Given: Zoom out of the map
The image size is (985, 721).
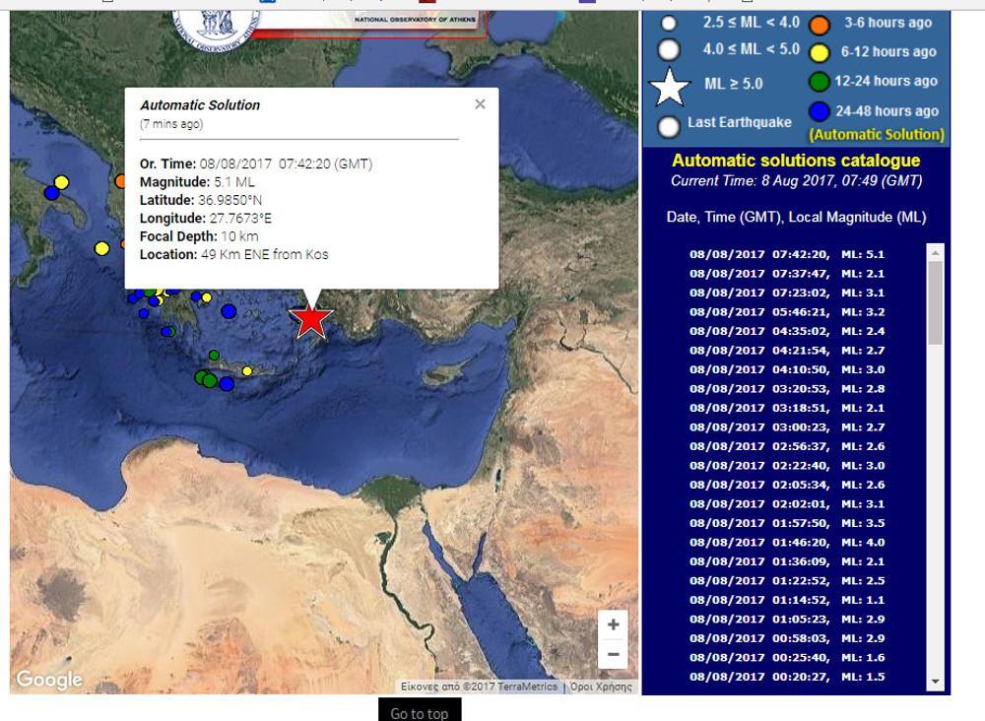Looking at the screenshot, I should tap(613, 654).
